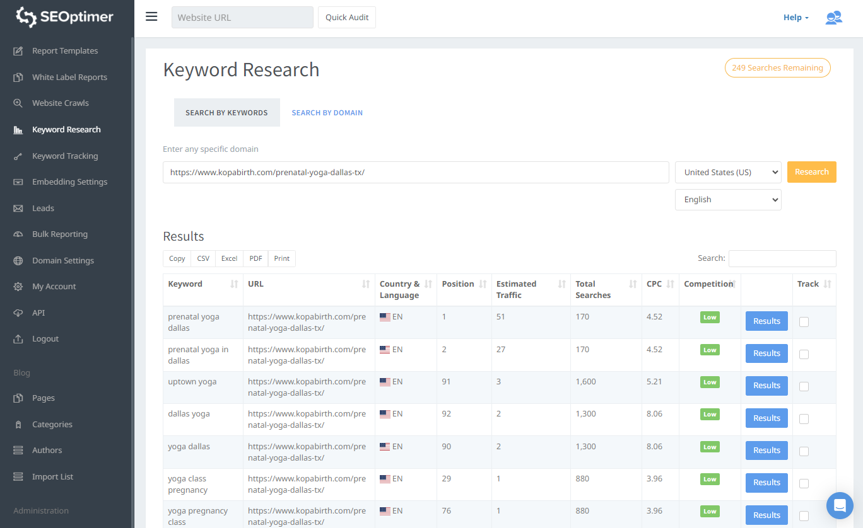
Task: Open the user account icon
Action: point(833,18)
